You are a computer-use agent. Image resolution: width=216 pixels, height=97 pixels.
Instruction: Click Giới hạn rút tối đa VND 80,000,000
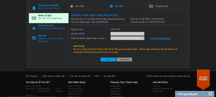click(147, 22)
